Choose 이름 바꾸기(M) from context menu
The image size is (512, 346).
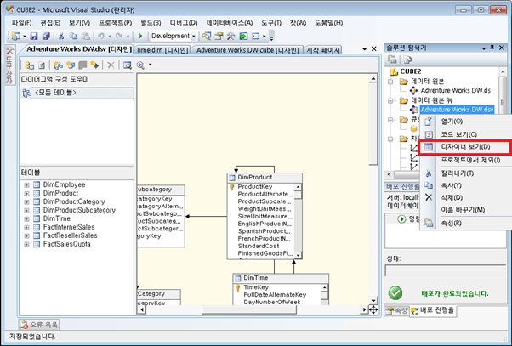[x=465, y=210]
